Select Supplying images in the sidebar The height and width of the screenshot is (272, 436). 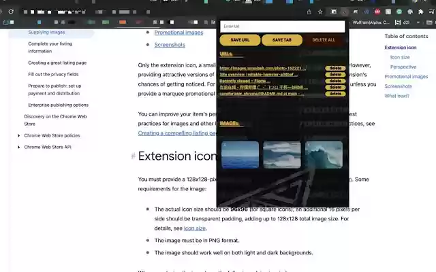click(46, 32)
